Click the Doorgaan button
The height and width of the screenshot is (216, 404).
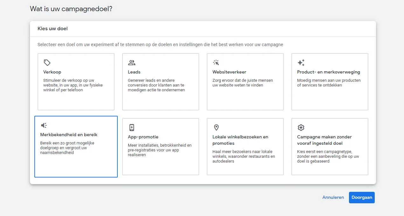click(362, 197)
